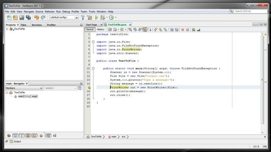This screenshot has height=152, width=271.
Task: Click the Navigator filter window icon beside empty
Action: tap(80, 88)
